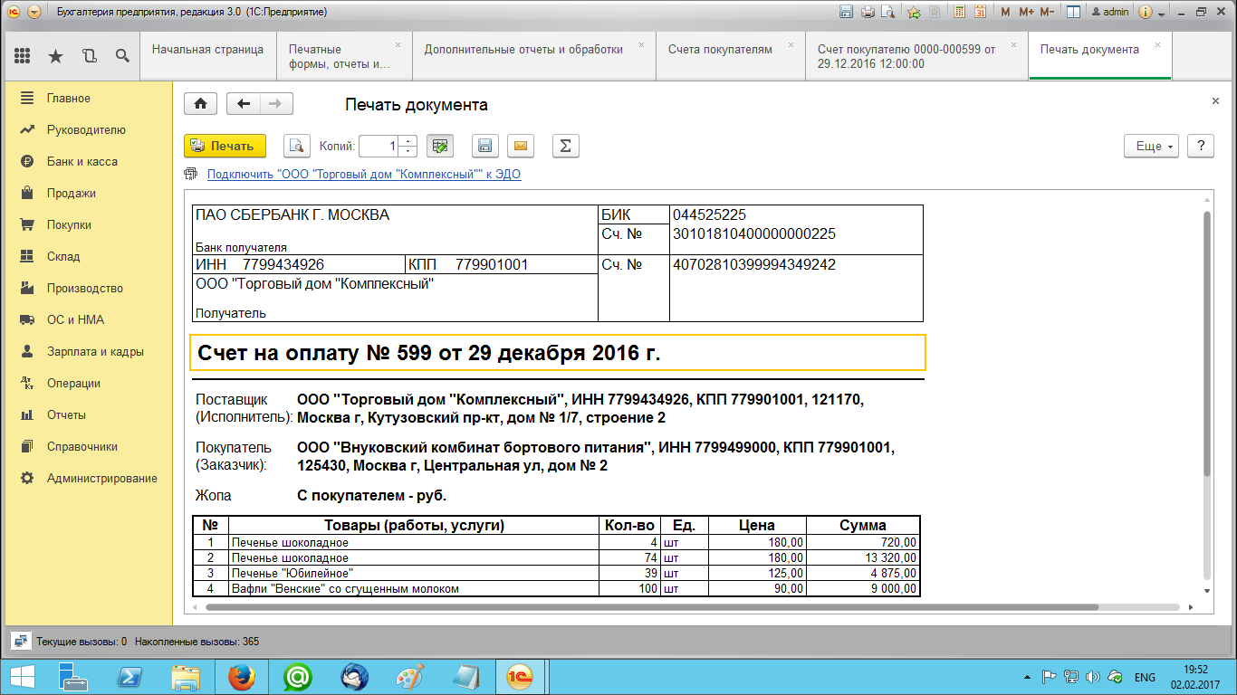Screen dimensions: 1237x695
Task: Toggle the window layout panels icon
Action: [x=1073, y=13]
